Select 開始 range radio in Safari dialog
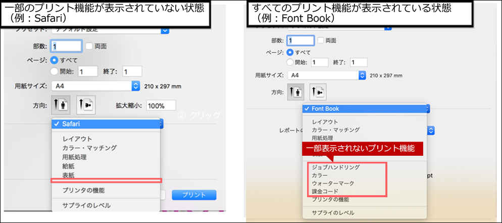The image size is (502, 223). tap(55, 71)
